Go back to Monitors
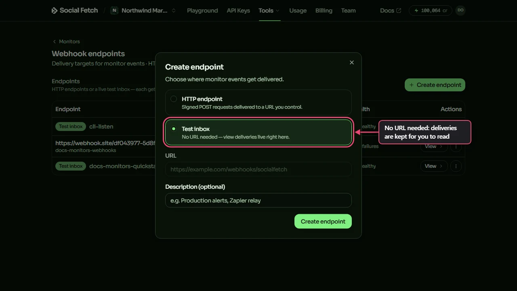This screenshot has height=291, width=517. pyautogui.click(x=66, y=42)
